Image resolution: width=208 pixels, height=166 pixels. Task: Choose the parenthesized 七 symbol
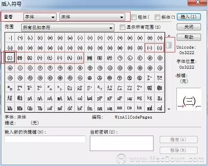(x=50, y=58)
